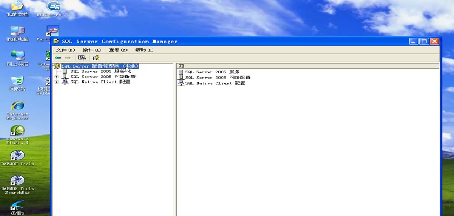Click the 项 column header
This screenshot has width=454, height=216.
pyautogui.click(x=308, y=66)
